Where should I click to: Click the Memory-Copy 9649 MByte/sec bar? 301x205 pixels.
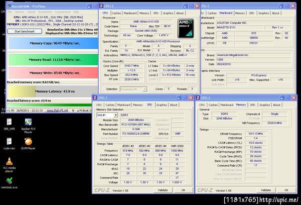53,43
